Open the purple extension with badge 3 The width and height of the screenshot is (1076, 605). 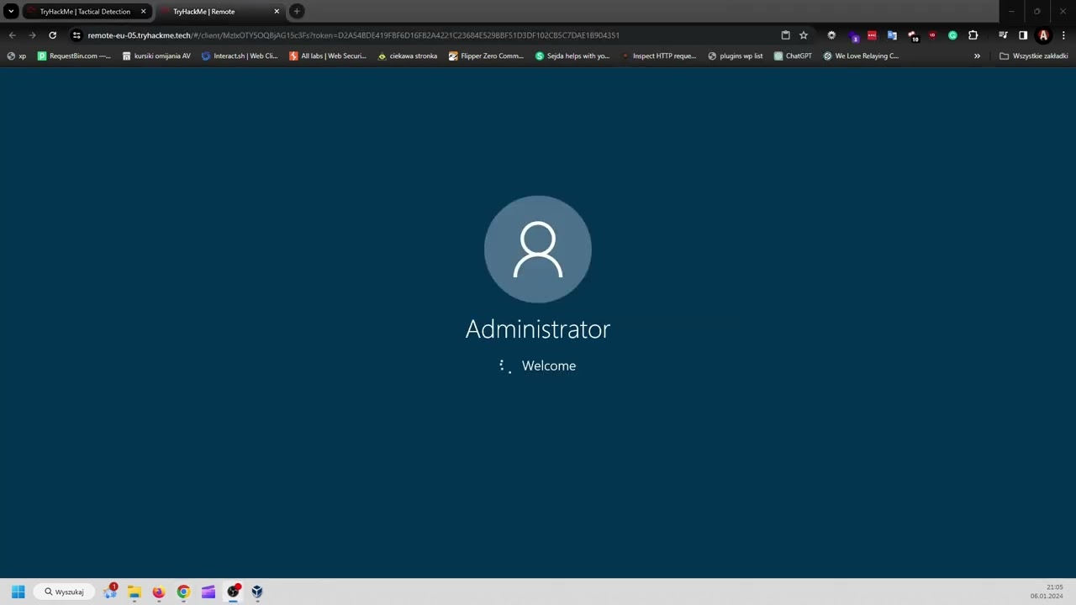point(852,35)
